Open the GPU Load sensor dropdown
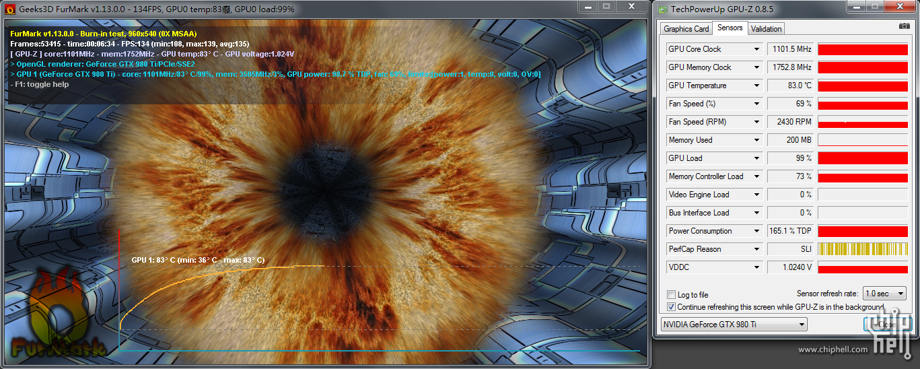920x369 pixels. tap(756, 158)
